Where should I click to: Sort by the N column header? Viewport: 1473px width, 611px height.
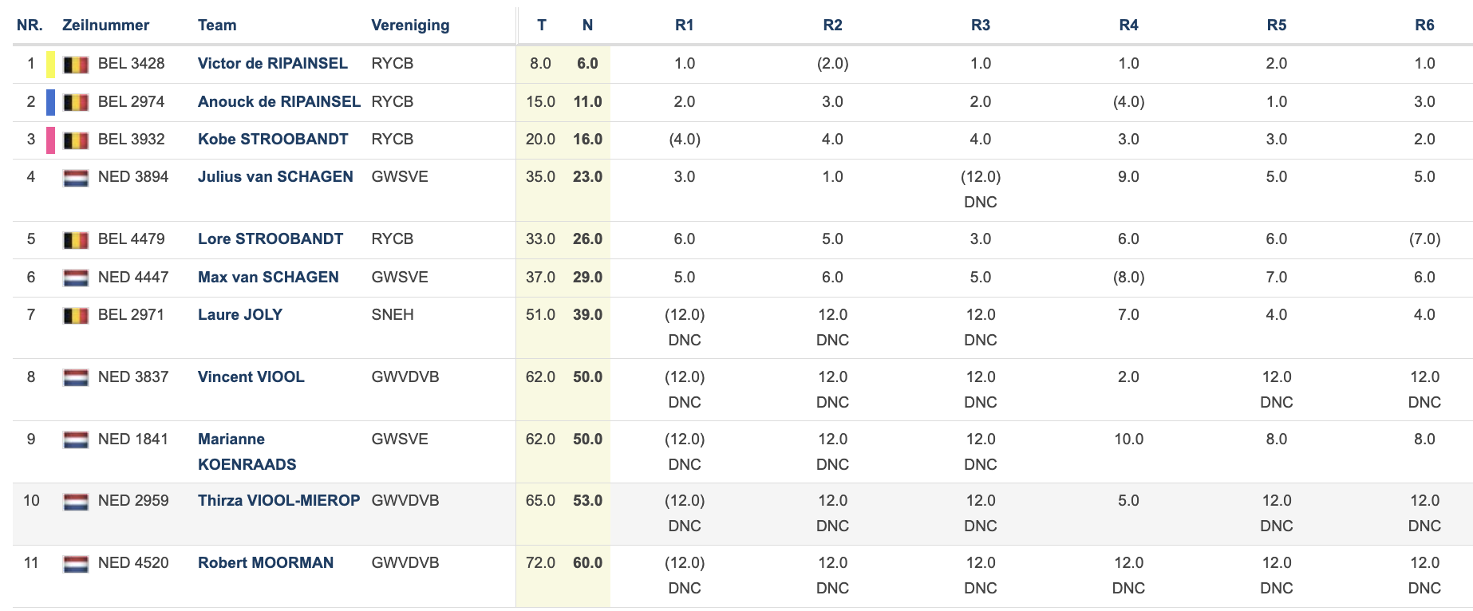587,26
